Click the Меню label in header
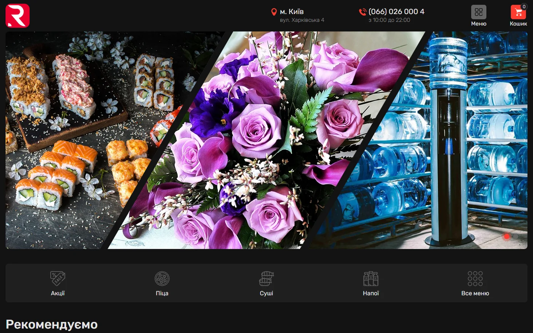Image resolution: width=533 pixels, height=333 pixels. [479, 24]
